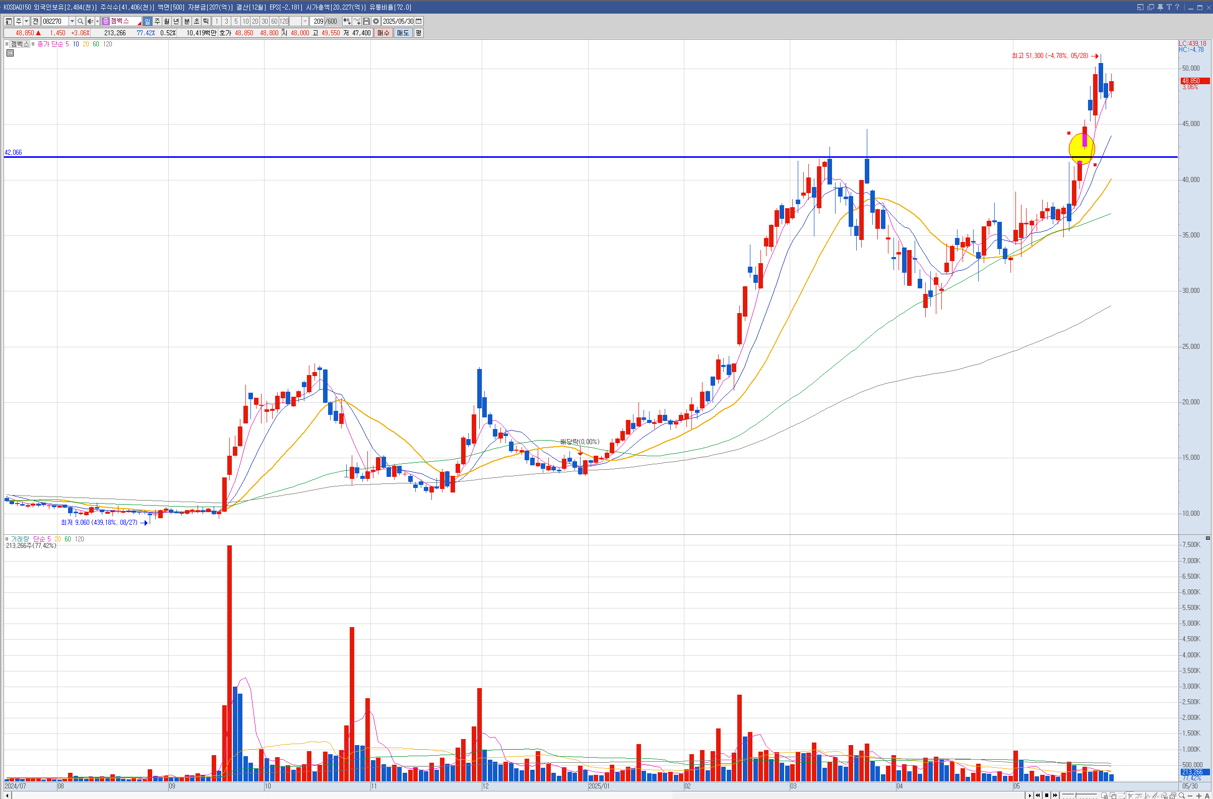This screenshot has height=799, width=1213.
Task: Click the add line indicator icon
Action: coord(357,21)
